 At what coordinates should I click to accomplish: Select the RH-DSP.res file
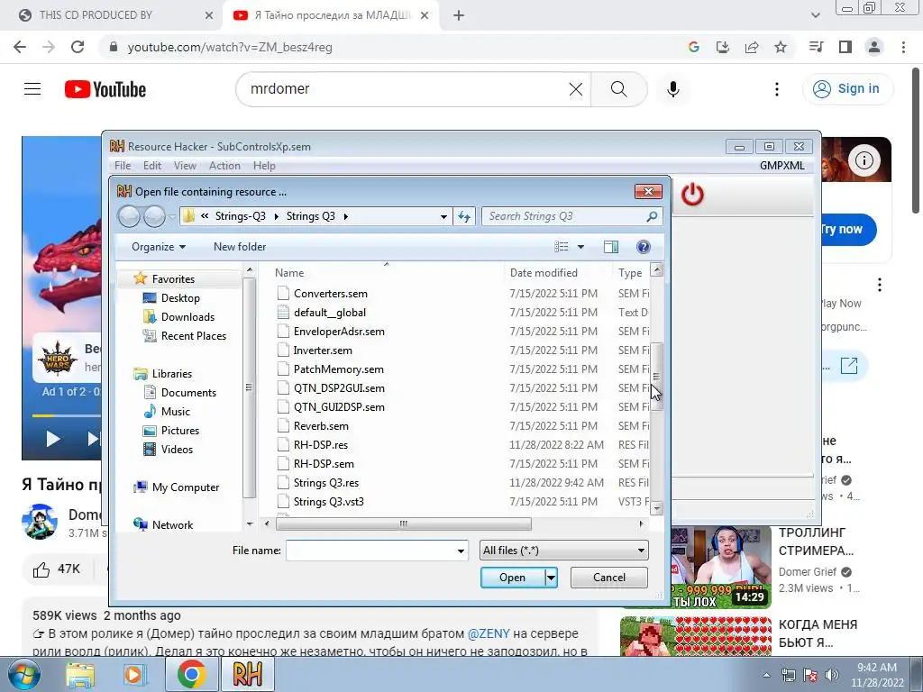tap(321, 445)
